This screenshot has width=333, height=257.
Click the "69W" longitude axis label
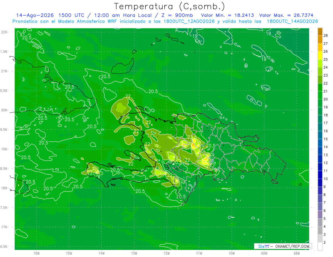pos(264,253)
